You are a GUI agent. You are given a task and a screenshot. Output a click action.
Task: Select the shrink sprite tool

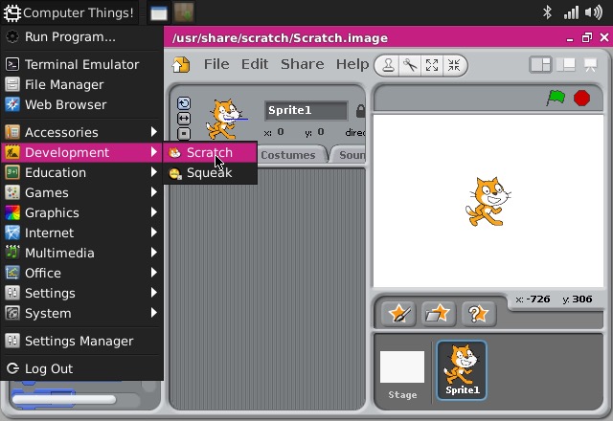[x=454, y=65]
